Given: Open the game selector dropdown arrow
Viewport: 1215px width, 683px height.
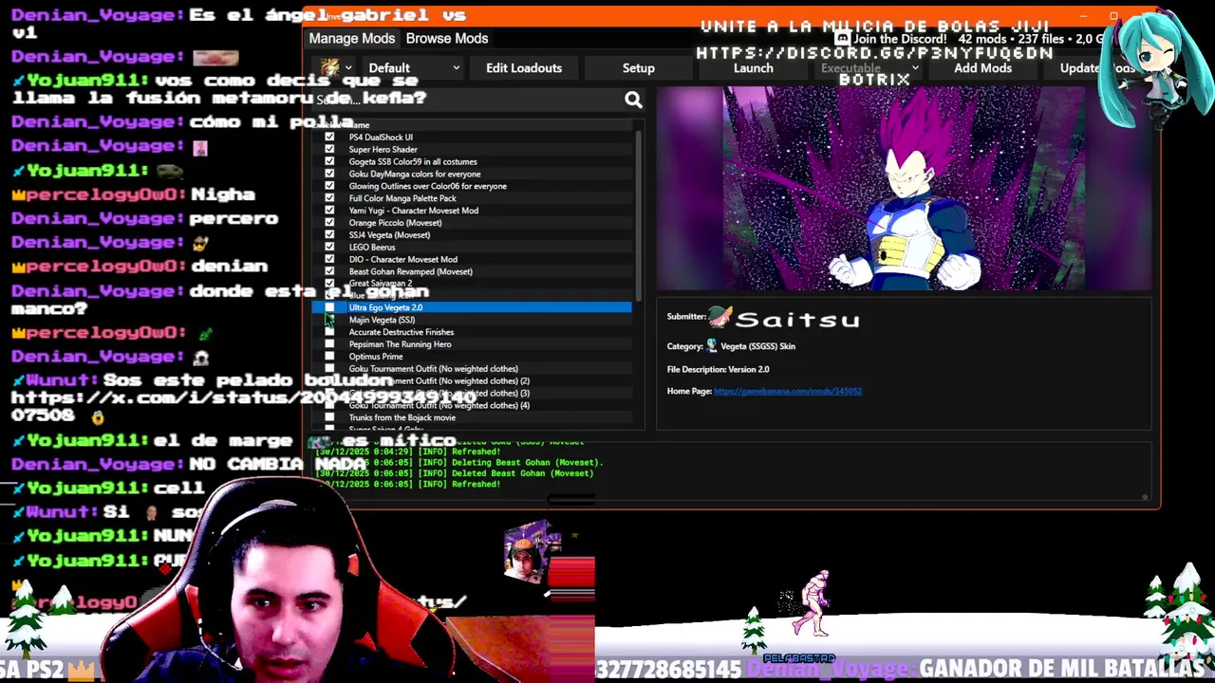Looking at the screenshot, I should [x=348, y=67].
